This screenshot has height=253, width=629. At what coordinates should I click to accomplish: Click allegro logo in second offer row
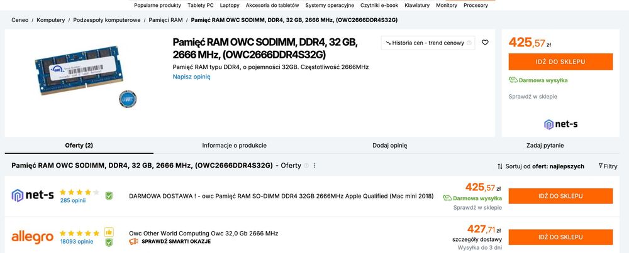(33, 237)
